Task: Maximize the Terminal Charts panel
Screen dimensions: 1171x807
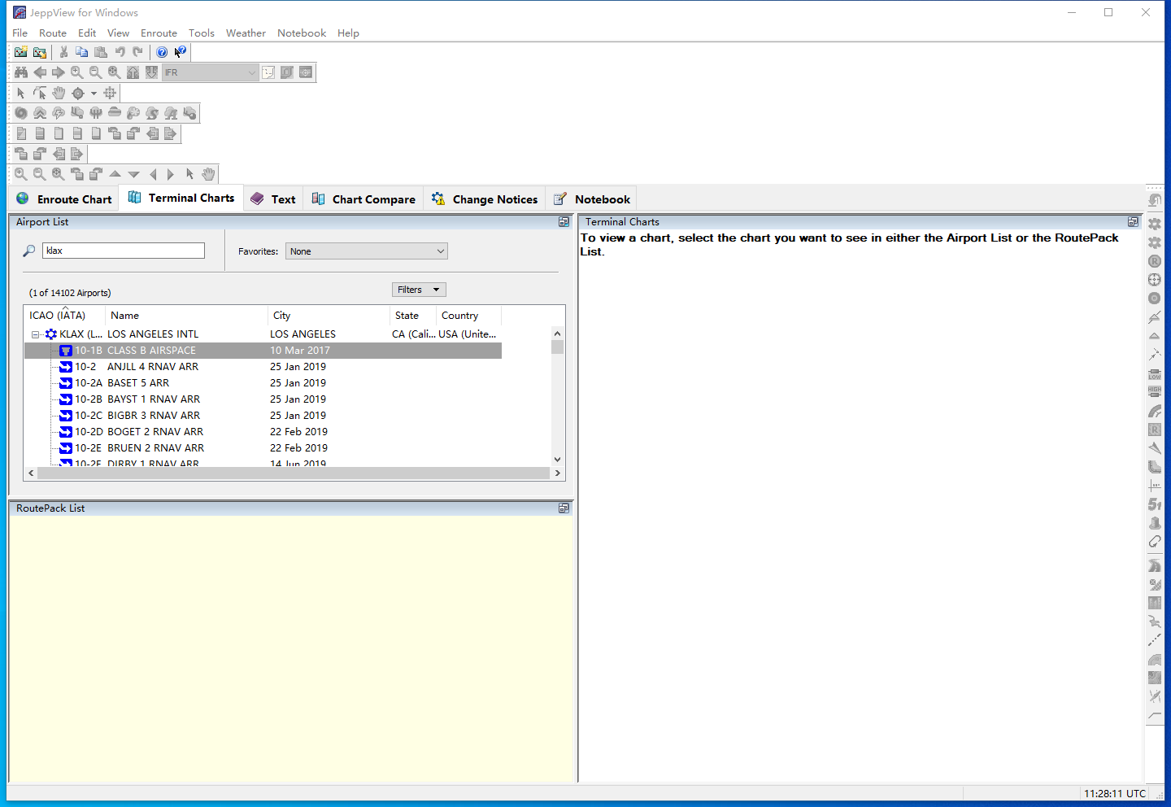Action: click(x=1133, y=222)
